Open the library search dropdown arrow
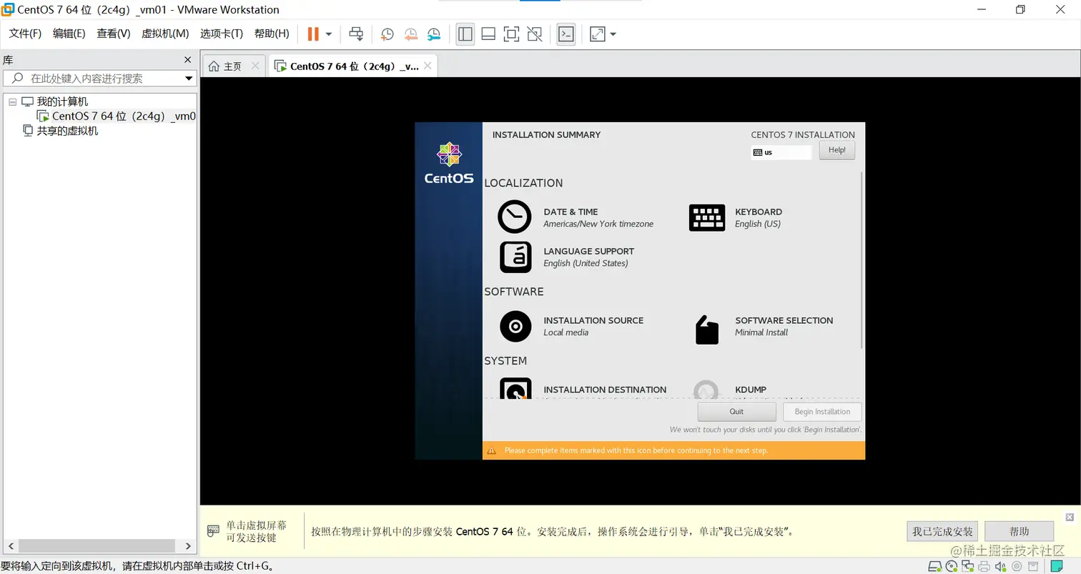 pos(189,78)
